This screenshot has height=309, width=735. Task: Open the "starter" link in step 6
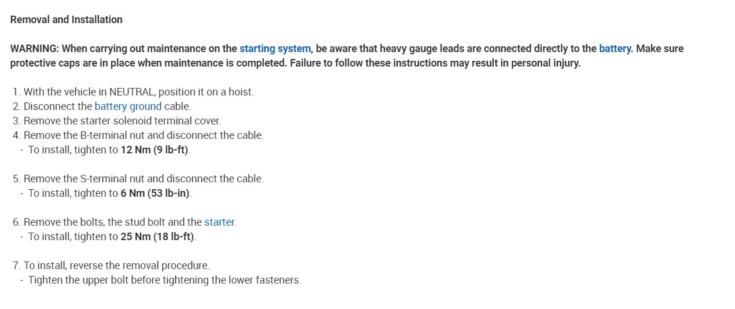pos(219,222)
